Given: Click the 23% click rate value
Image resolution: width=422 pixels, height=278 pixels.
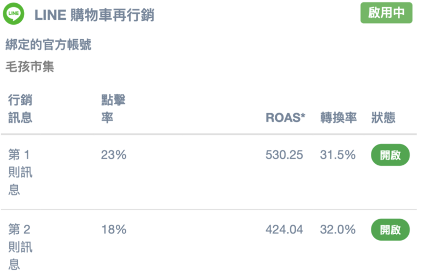Looking at the screenshot, I should [114, 155].
